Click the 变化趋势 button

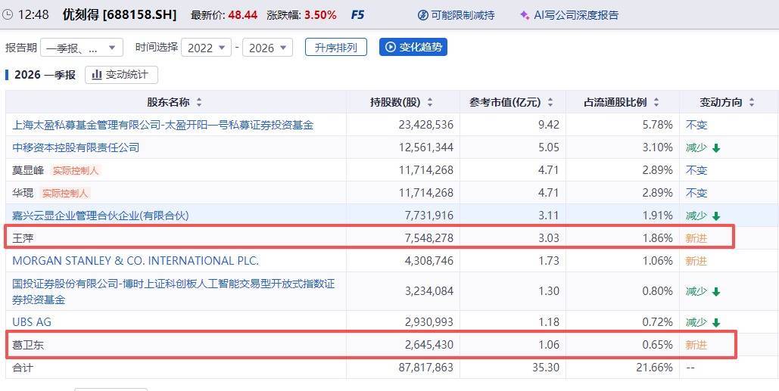point(413,47)
